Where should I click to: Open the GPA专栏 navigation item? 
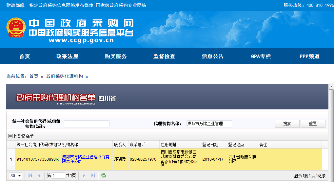coord(261,57)
